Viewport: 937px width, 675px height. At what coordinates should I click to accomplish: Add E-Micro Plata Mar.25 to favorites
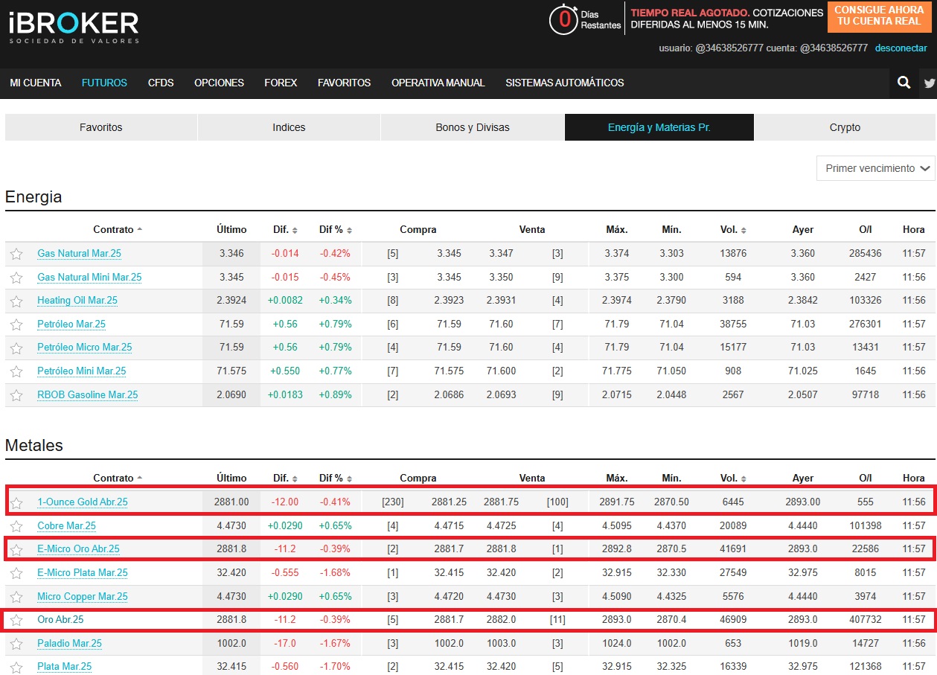[x=16, y=572]
